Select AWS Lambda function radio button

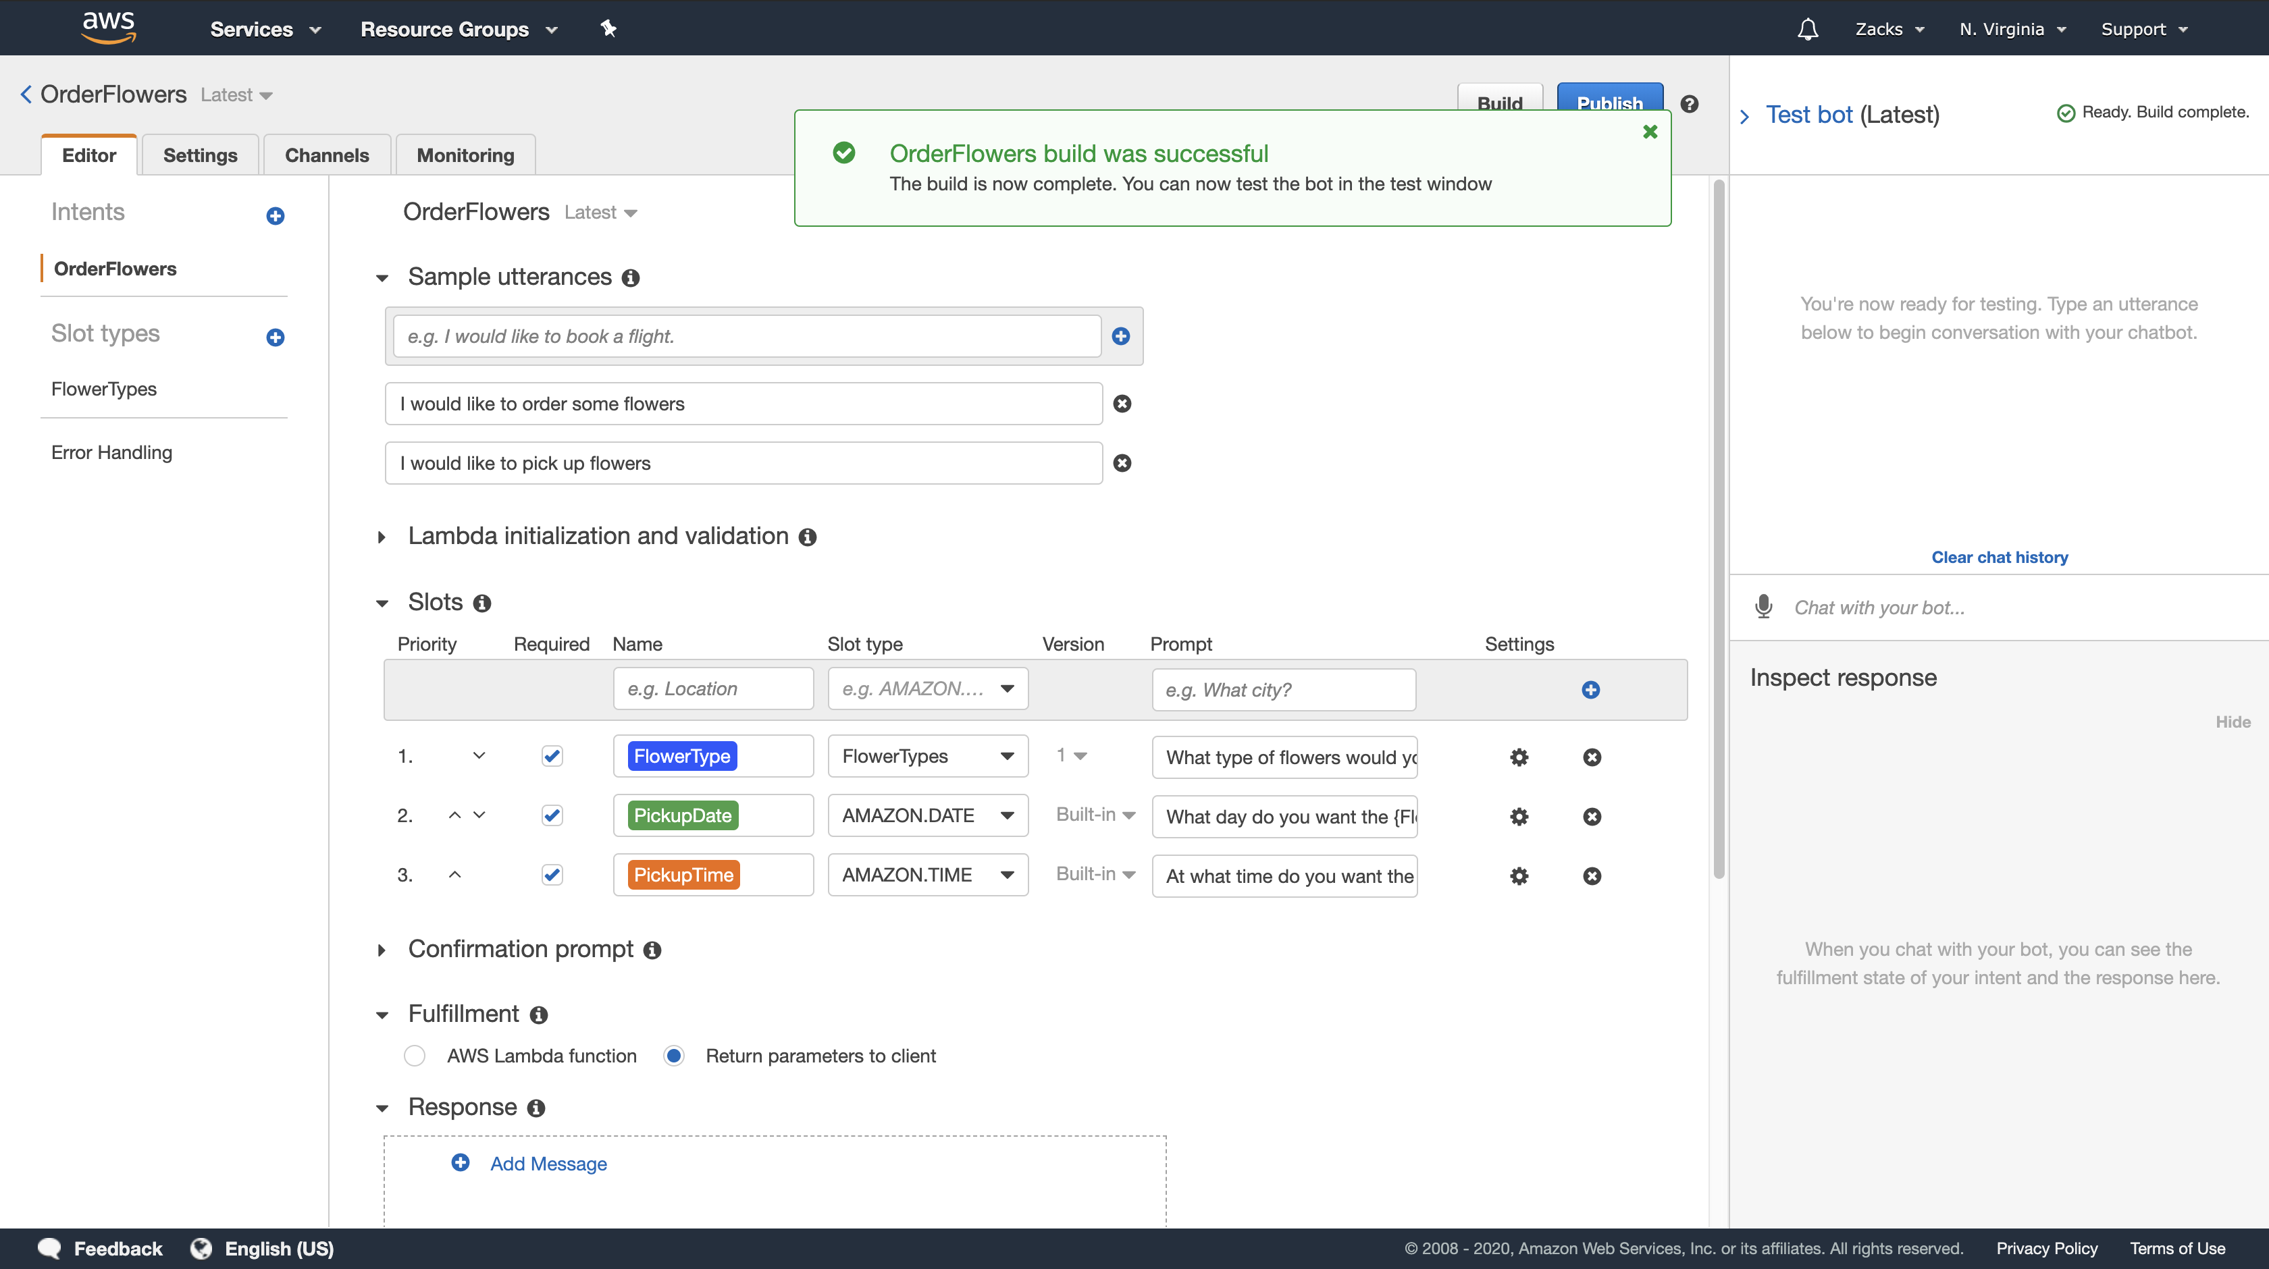[x=414, y=1056]
